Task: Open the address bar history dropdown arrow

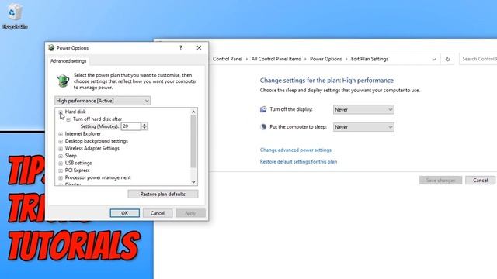Action: point(434,59)
